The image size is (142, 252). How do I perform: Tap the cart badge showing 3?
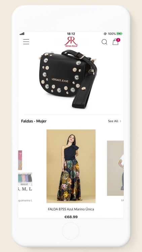pyautogui.click(x=118, y=40)
